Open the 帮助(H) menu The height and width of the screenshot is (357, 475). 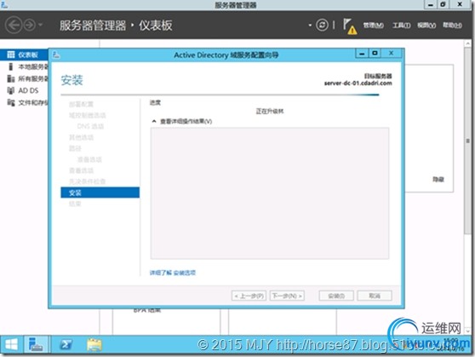coord(452,26)
